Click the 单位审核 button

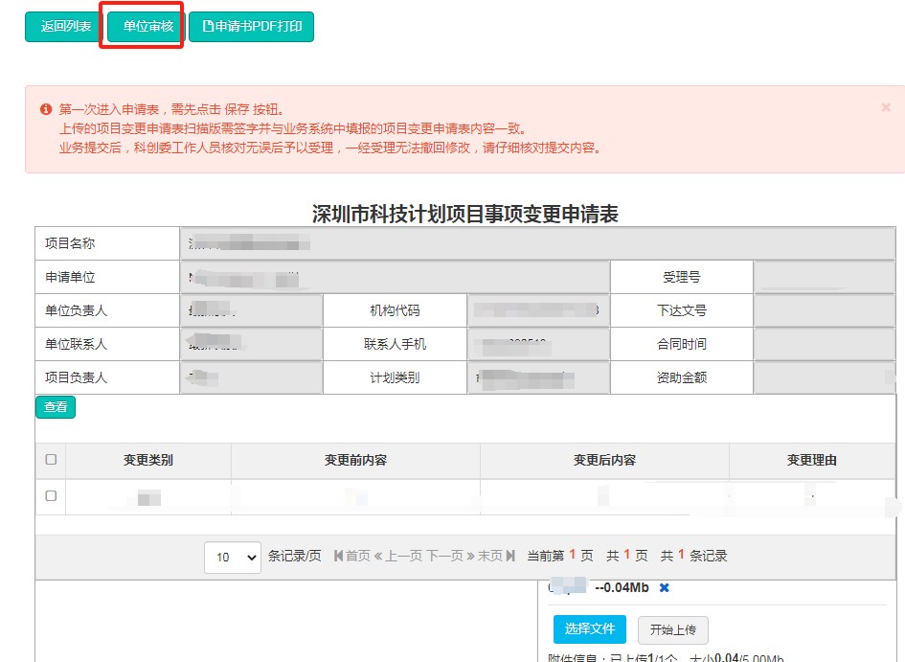tap(147, 27)
